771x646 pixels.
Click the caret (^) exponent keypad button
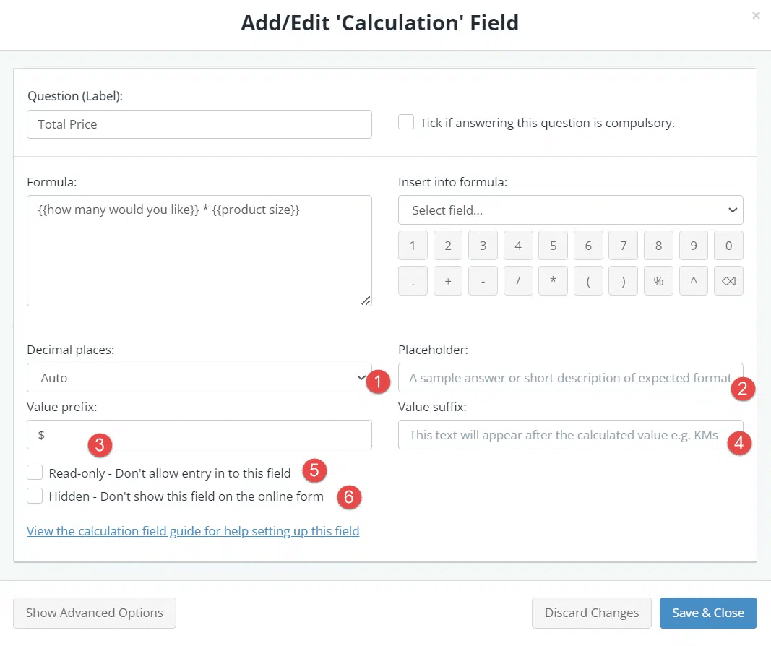coord(693,281)
